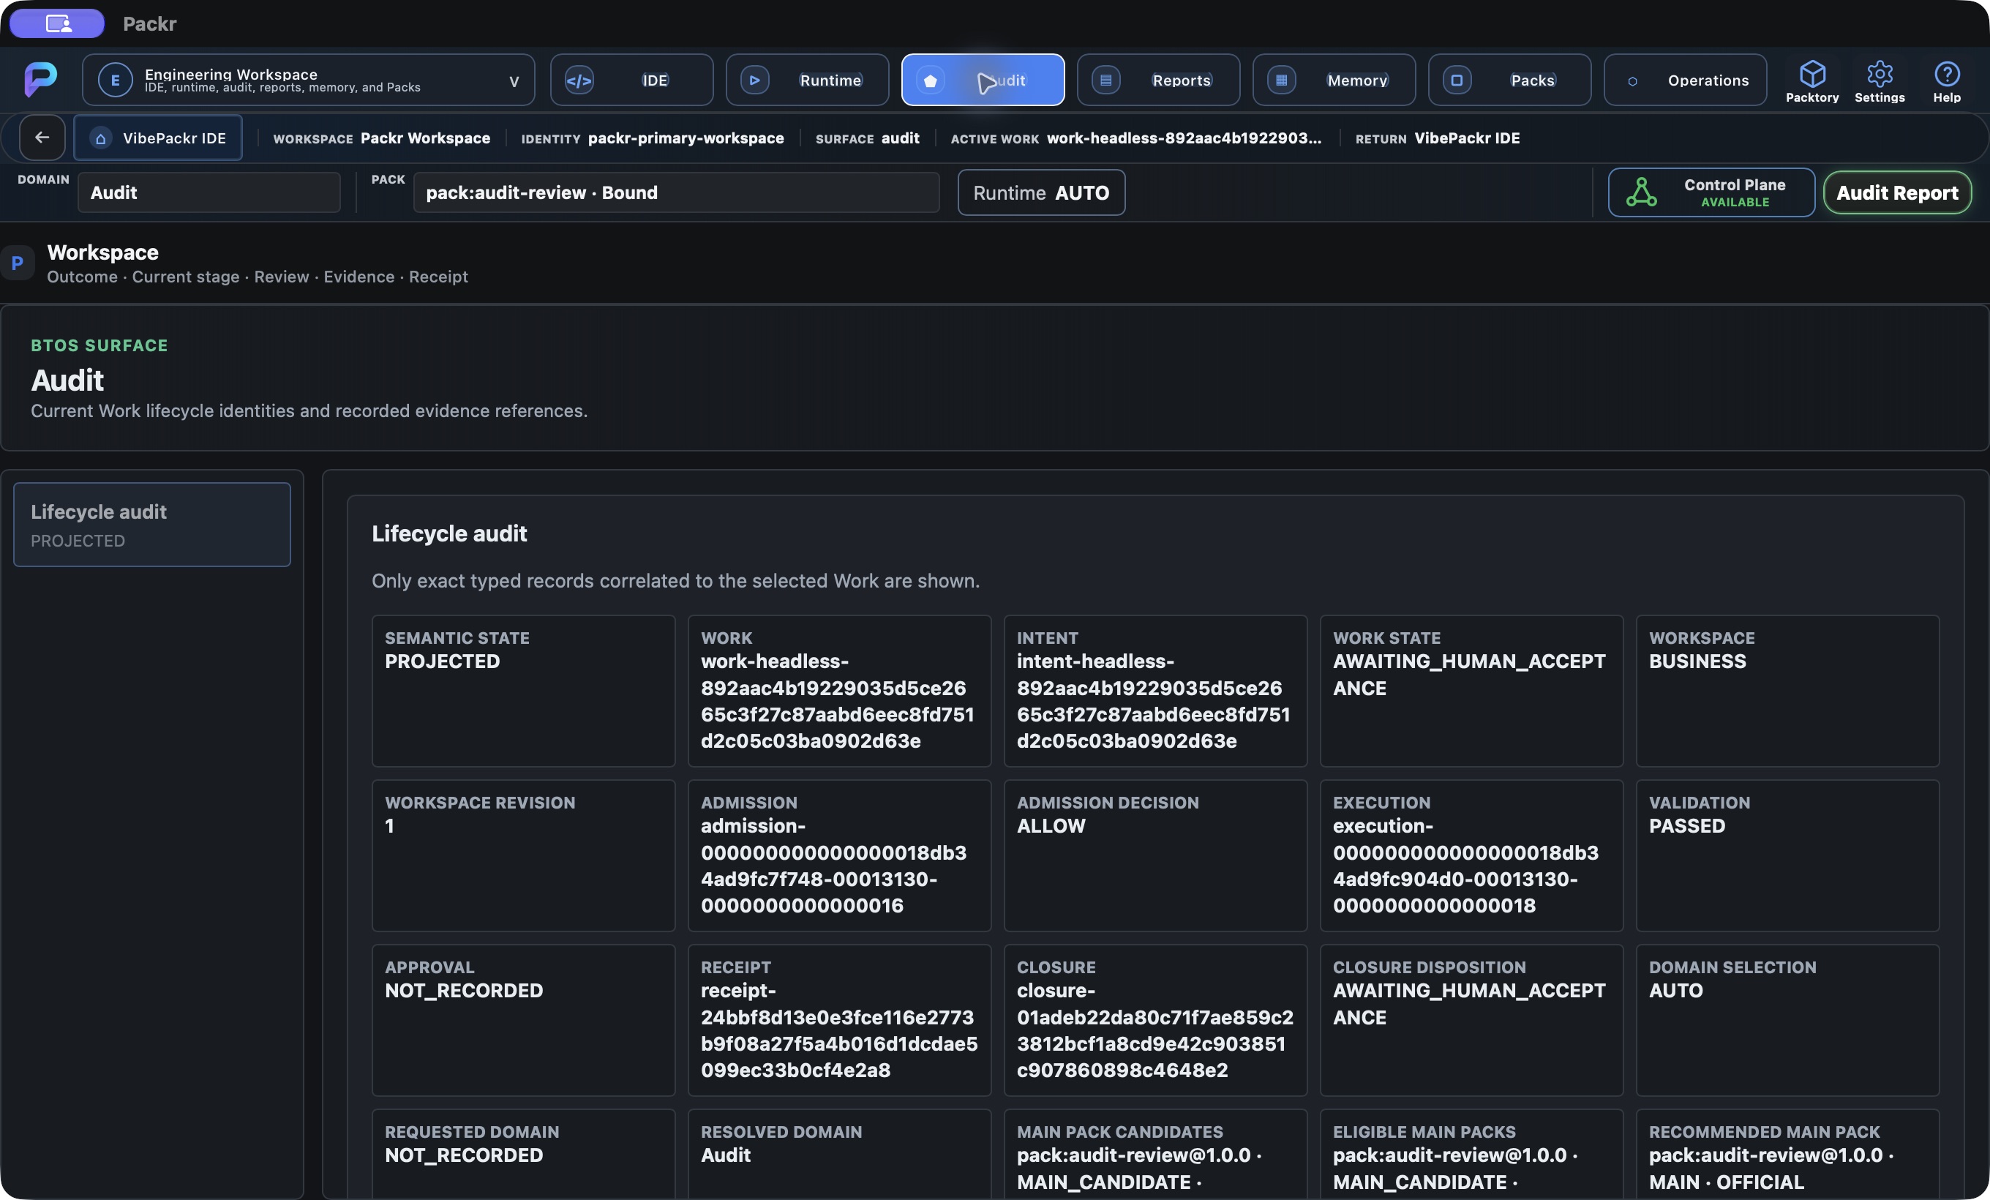Open the Operations tab
This screenshot has height=1200, width=1990.
pos(1685,80)
